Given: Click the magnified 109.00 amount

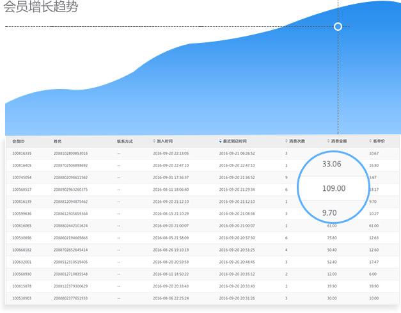Looking at the screenshot, I should [x=333, y=188].
